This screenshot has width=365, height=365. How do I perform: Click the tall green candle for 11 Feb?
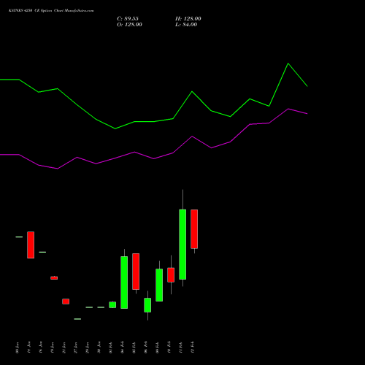pyautogui.click(x=182, y=245)
